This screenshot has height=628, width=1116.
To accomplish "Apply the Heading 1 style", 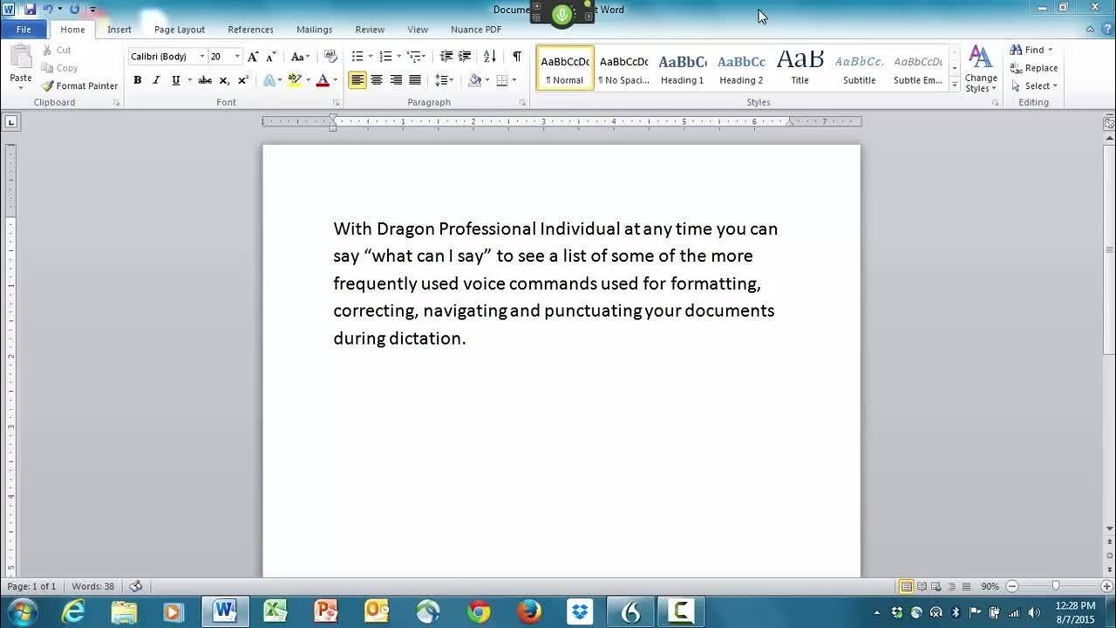I will pyautogui.click(x=682, y=69).
